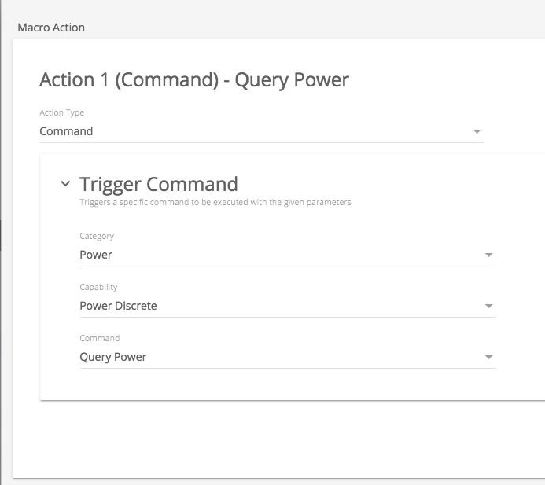Open the Category field showing Power

(275, 255)
